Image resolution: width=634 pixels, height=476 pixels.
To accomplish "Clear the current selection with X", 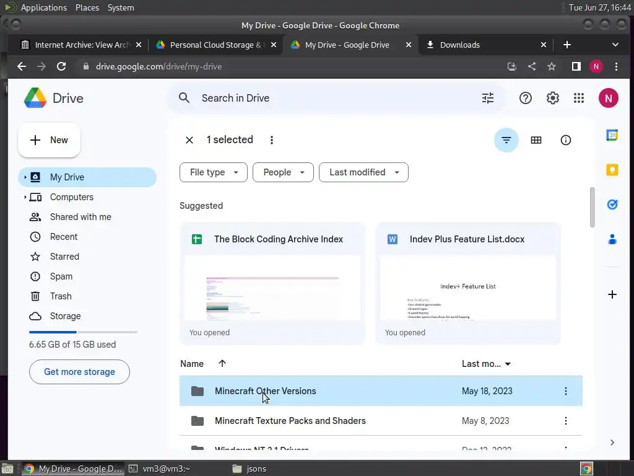I will 189,140.
